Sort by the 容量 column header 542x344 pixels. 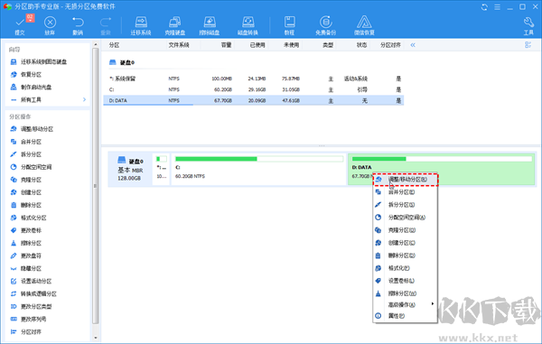point(226,45)
